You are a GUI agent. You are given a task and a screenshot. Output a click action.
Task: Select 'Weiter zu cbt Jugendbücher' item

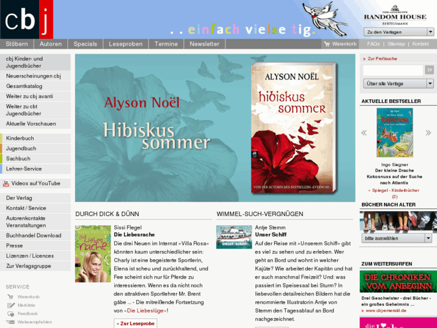tap(35, 110)
